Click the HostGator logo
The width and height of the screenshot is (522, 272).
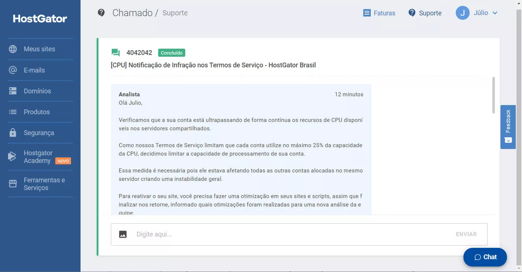(x=40, y=19)
